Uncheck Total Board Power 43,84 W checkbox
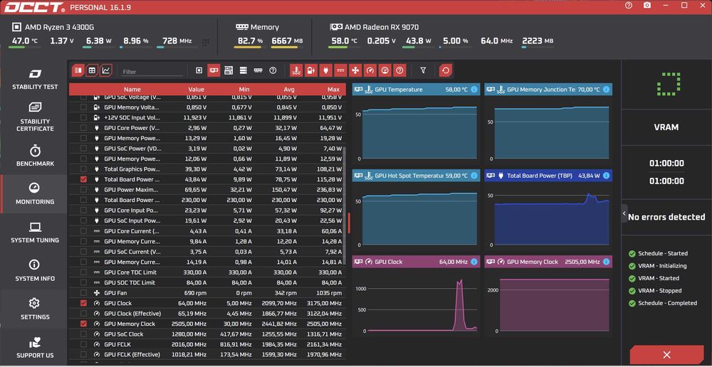 click(x=83, y=179)
